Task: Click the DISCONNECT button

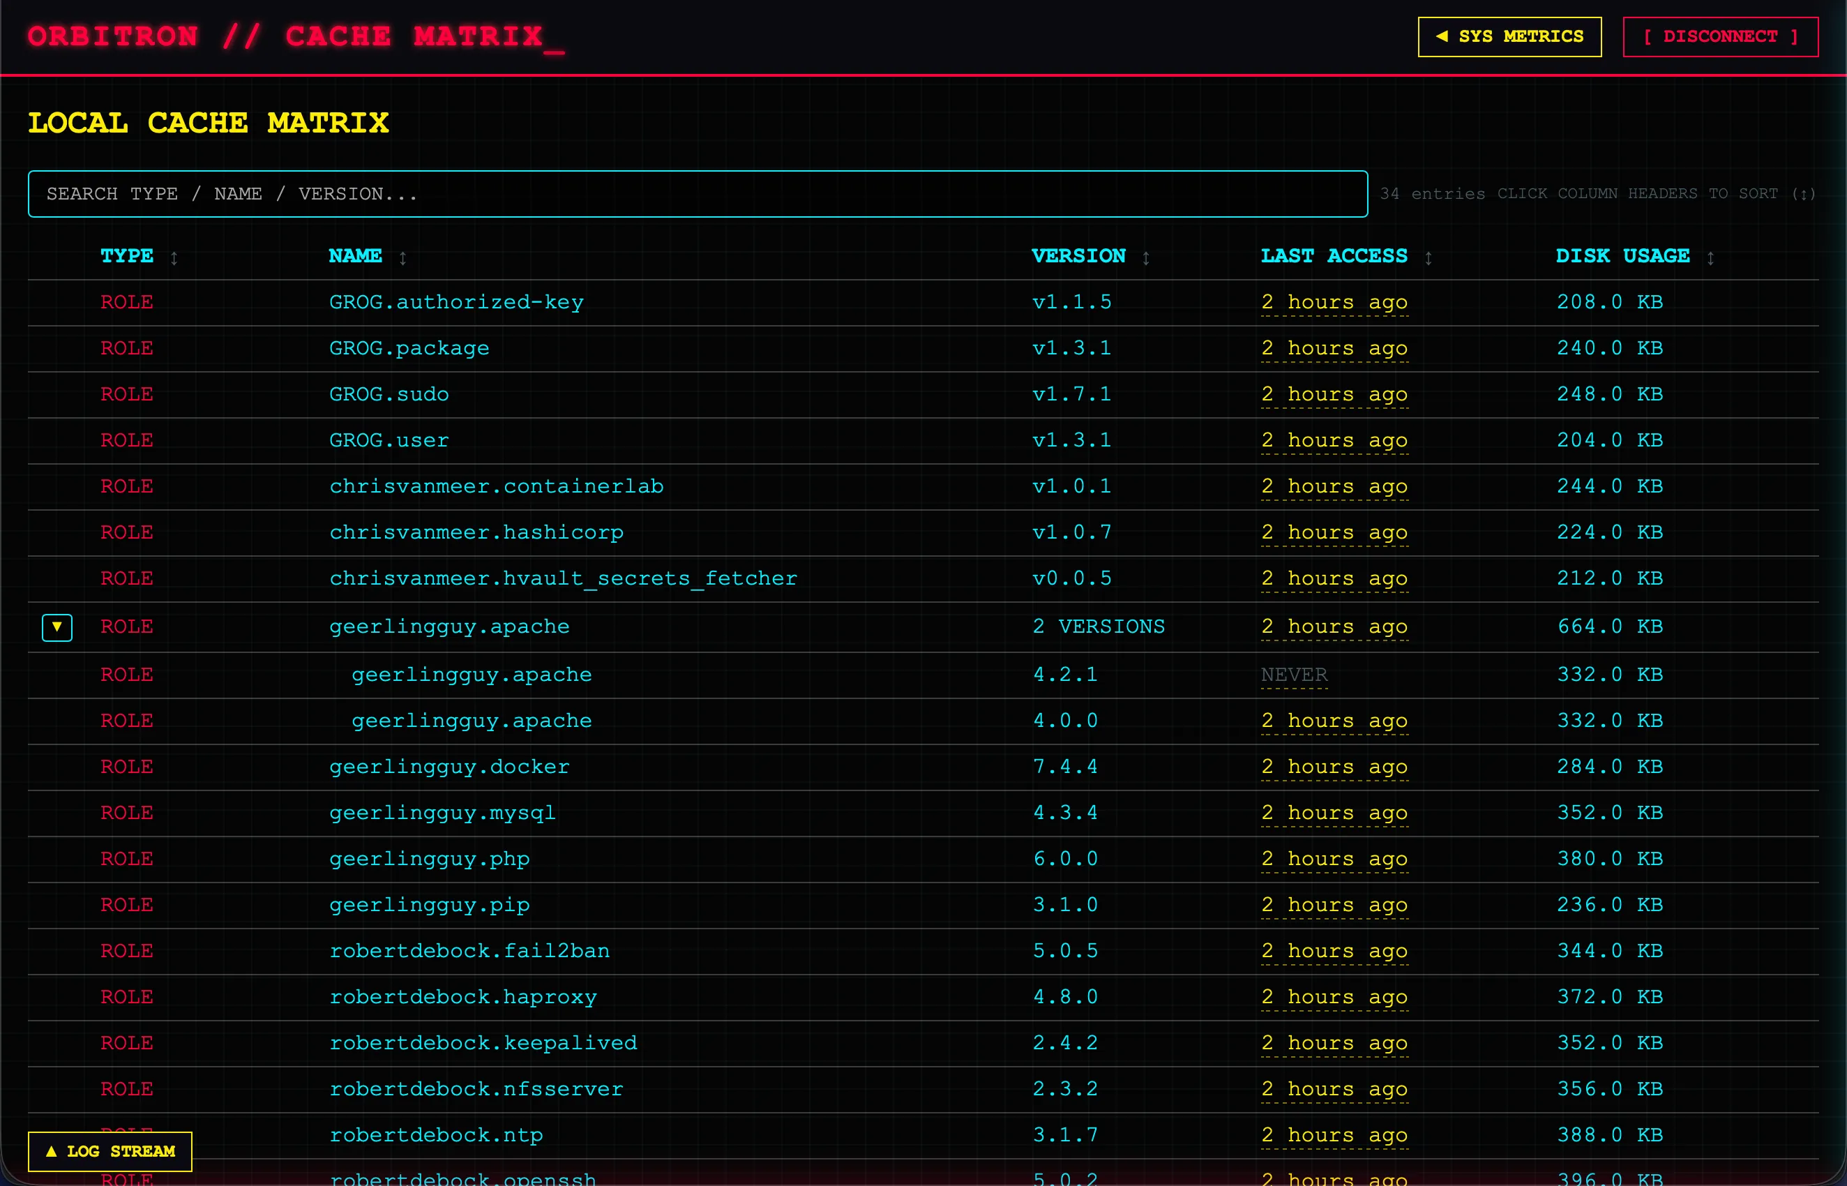Action: (1720, 36)
